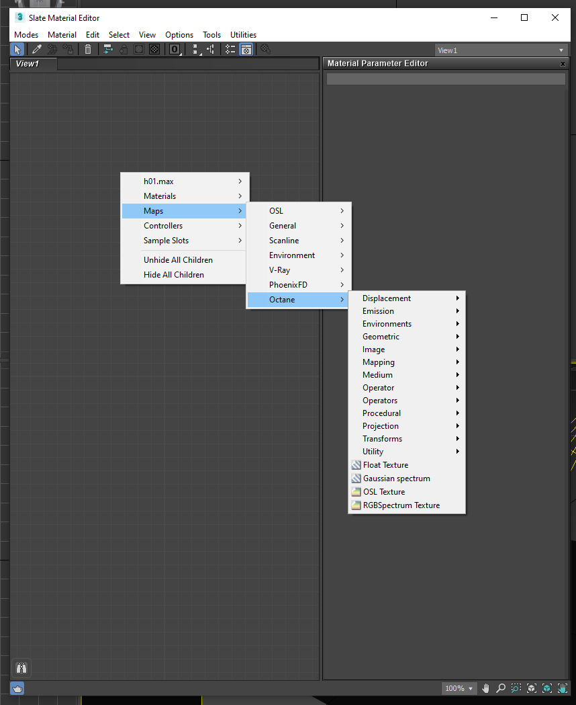Choose Hide All Children

pos(185,275)
